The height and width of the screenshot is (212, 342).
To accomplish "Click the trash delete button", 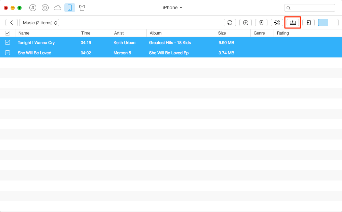I will tap(261, 23).
